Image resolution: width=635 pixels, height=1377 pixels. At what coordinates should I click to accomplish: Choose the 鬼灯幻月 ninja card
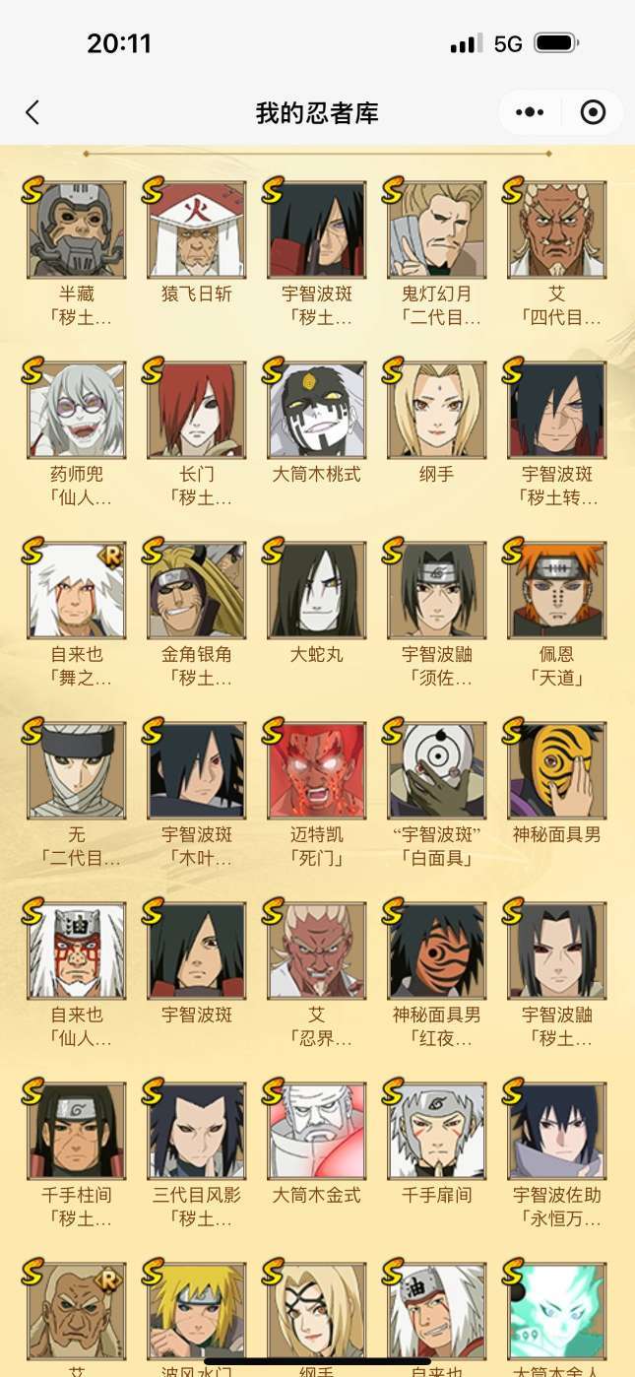pos(437,230)
